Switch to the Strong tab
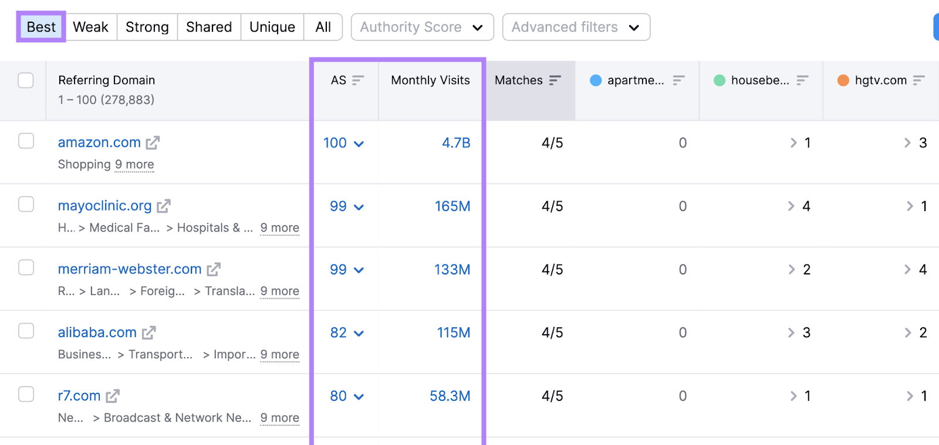The height and width of the screenshot is (445, 939). pos(147,27)
